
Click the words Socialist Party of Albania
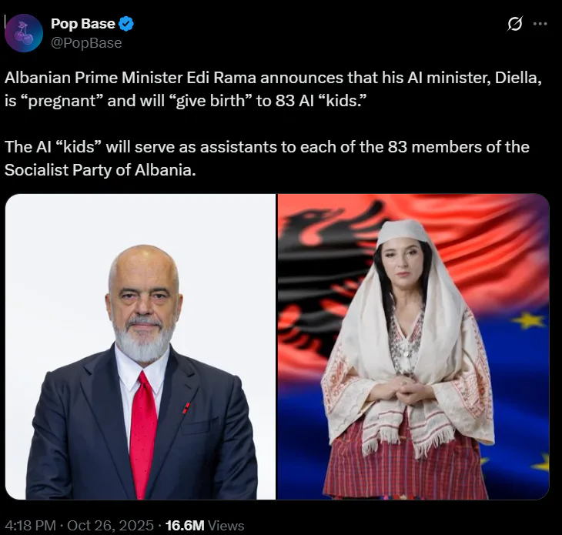point(100,170)
